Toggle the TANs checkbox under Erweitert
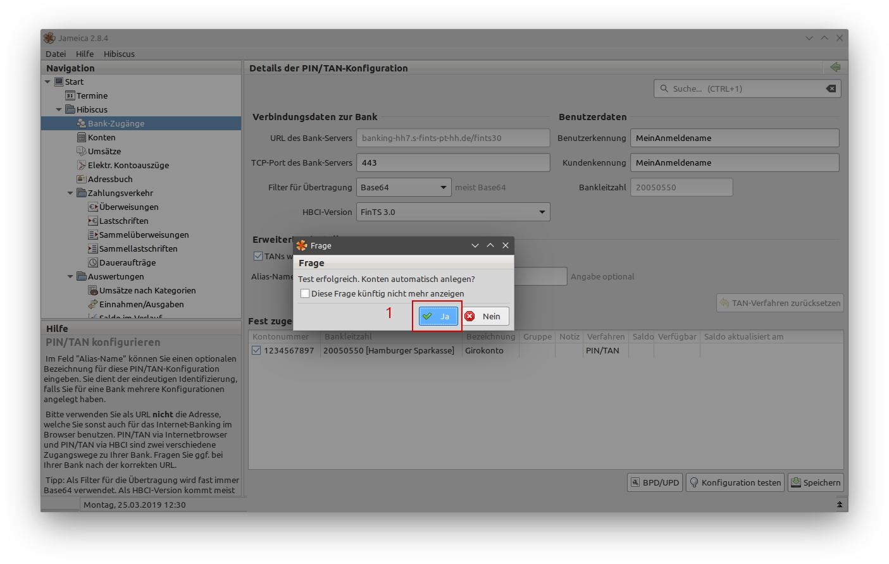Image resolution: width=889 pixels, height=564 pixels. click(258, 256)
